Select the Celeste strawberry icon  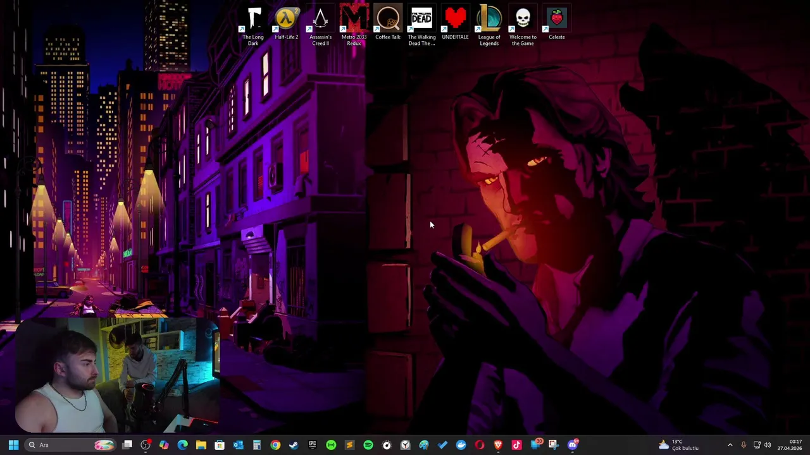(557, 23)
